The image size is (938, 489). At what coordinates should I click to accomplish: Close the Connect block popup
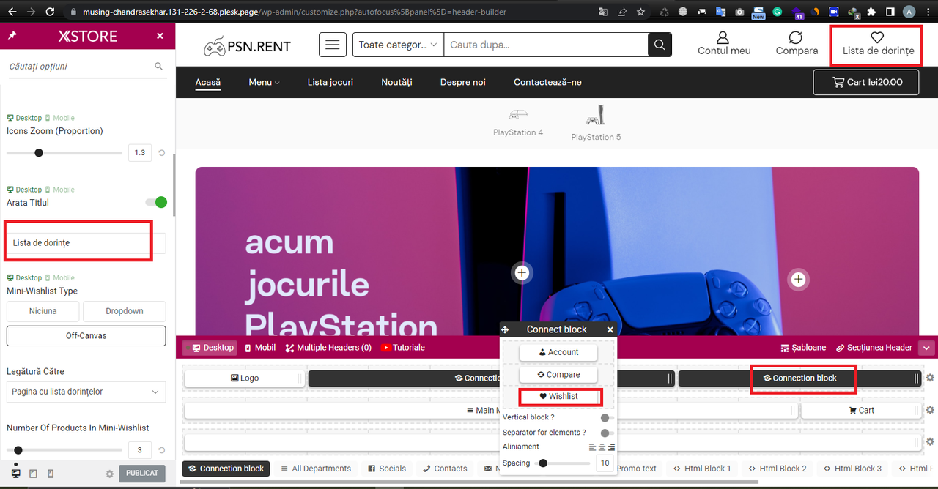[610, 329]
